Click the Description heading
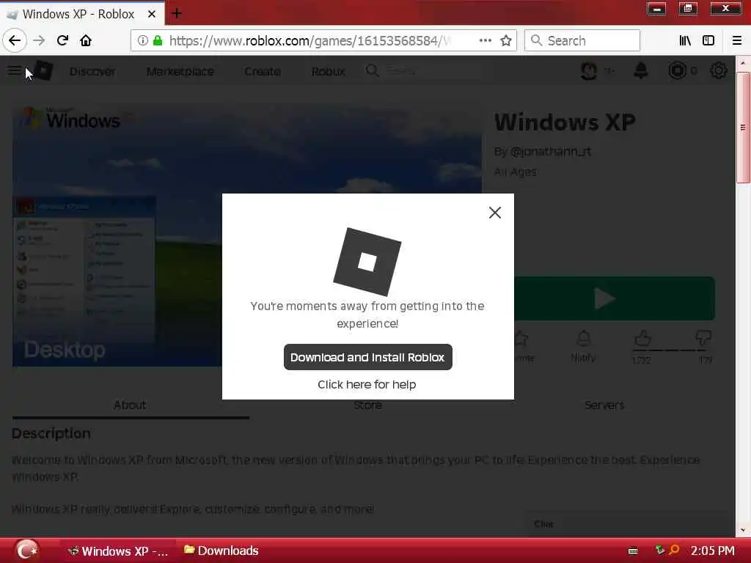Screen dimensions: 751x563 pyautogui.click(x=51, y=434)
